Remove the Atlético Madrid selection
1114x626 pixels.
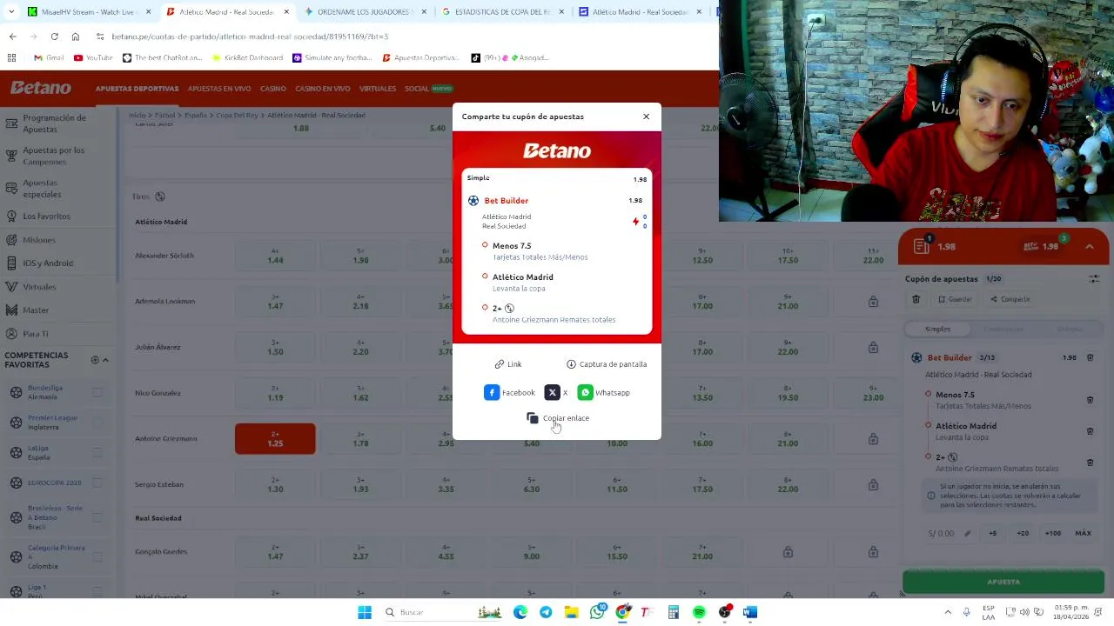pos(1090,431)
